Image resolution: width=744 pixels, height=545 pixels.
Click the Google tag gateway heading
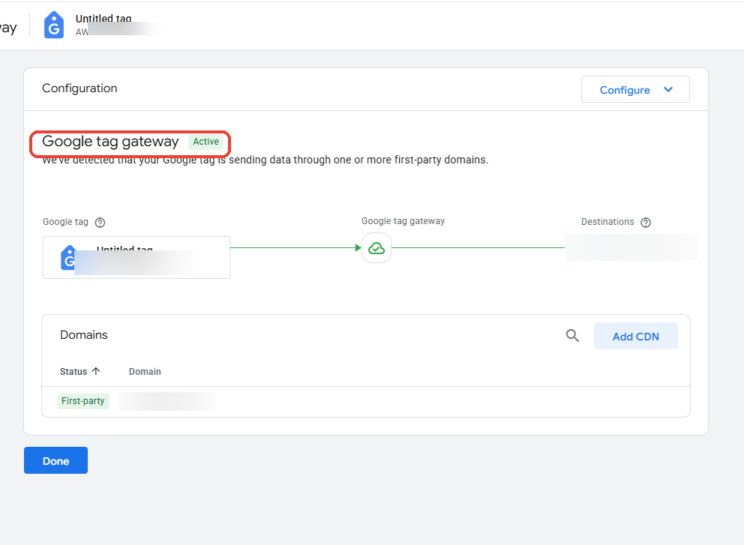110,142
